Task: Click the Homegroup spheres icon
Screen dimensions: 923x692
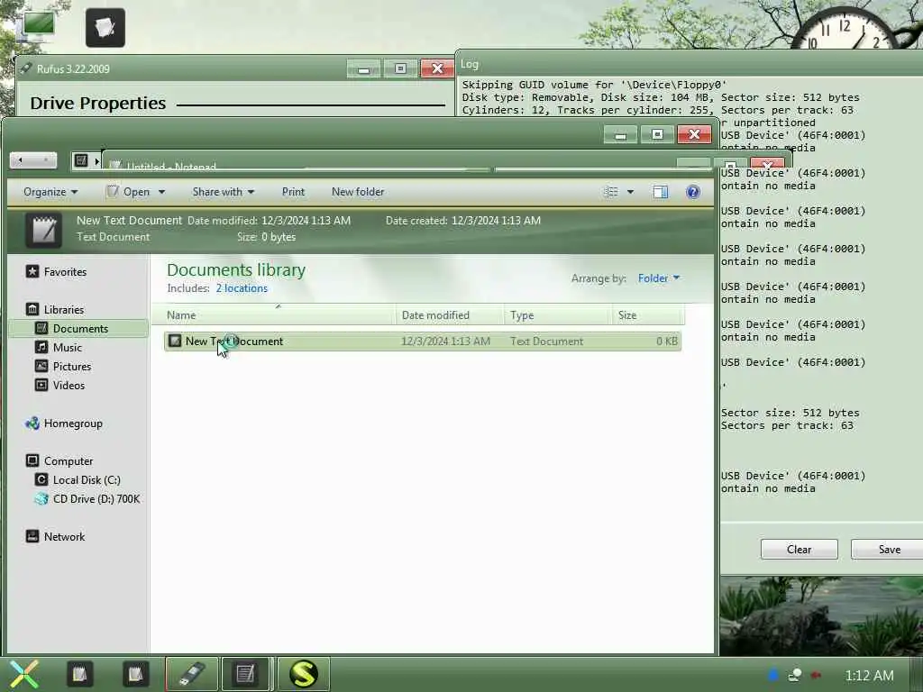Action: 32,423
